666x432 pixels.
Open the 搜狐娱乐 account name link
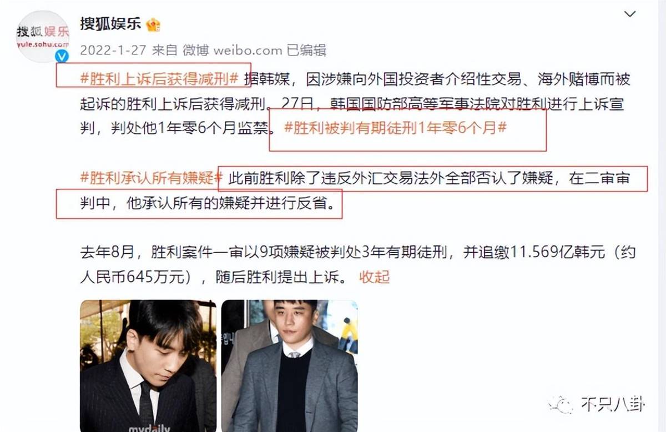[111, 25]
